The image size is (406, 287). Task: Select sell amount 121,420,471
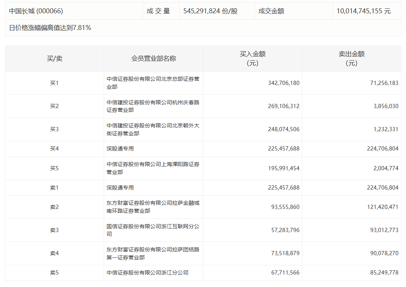383,207
